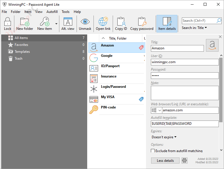Click the red tag on Amazon row
The width and height of the screenshot is (224, 169).
[141, 48]
